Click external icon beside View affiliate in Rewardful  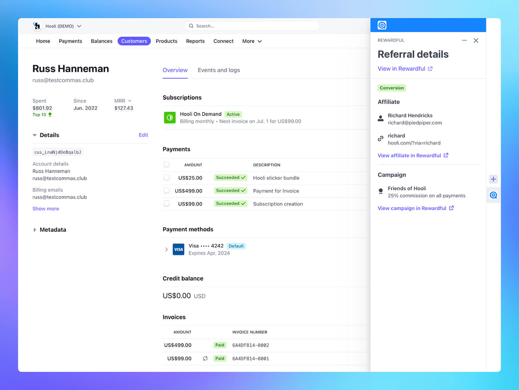446,155
